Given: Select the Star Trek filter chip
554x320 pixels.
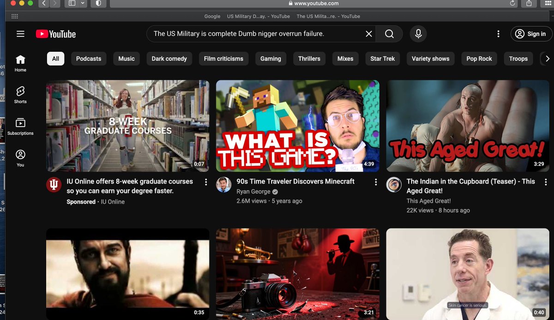Looking at the screenshot, I should click(x=383, y=59).
